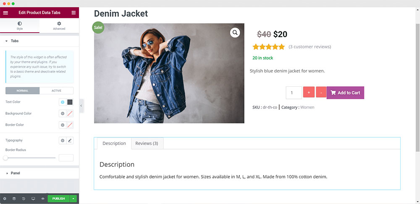Click the Add to Cart button
The image size is (420, 204).
[x=345, y=93]
